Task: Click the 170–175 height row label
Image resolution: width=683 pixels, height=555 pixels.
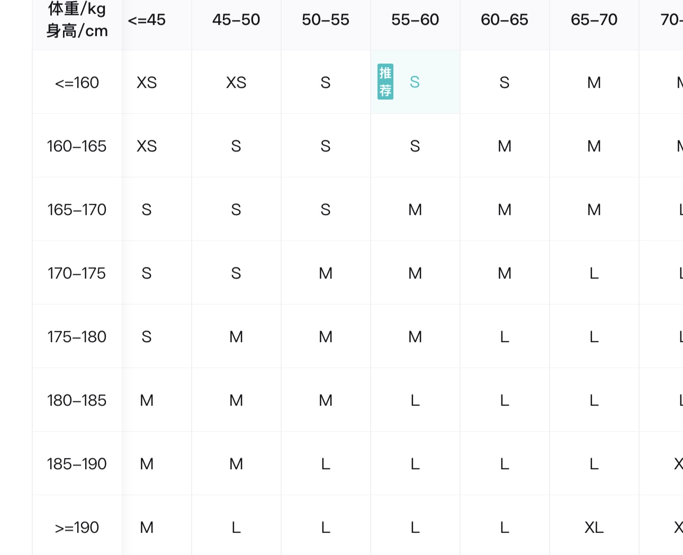Action: point(77,273)
